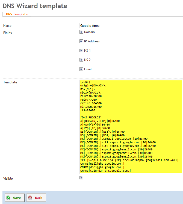Viewport: 183px width, 204px height.
Task: Toggle the IP Address checkbox
Action: tap(81, 41)
